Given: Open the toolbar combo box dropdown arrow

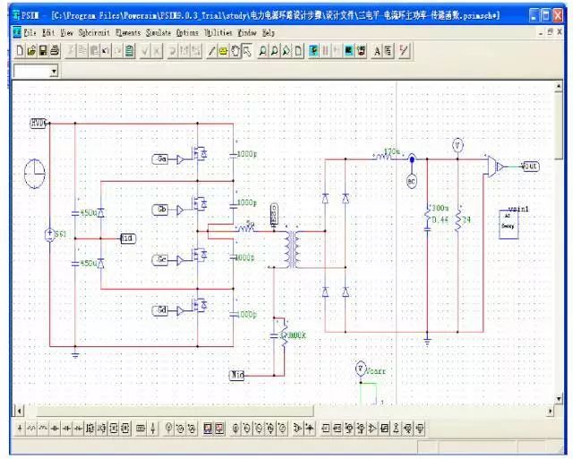Looking at the screenshot, I should tap(54, 72).
